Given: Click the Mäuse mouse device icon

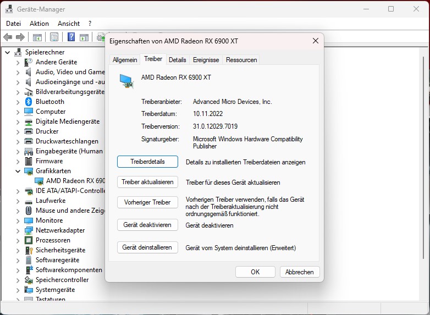Looking at the screenshot, I should click(x=29, y=211).
